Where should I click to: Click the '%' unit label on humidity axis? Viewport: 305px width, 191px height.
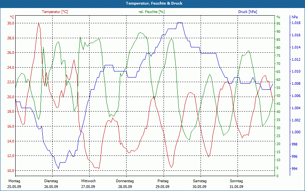coord(278,17)
